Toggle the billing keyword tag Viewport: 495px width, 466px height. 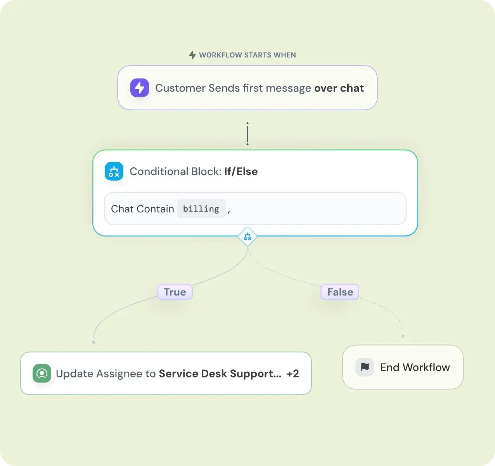(201, 209)
